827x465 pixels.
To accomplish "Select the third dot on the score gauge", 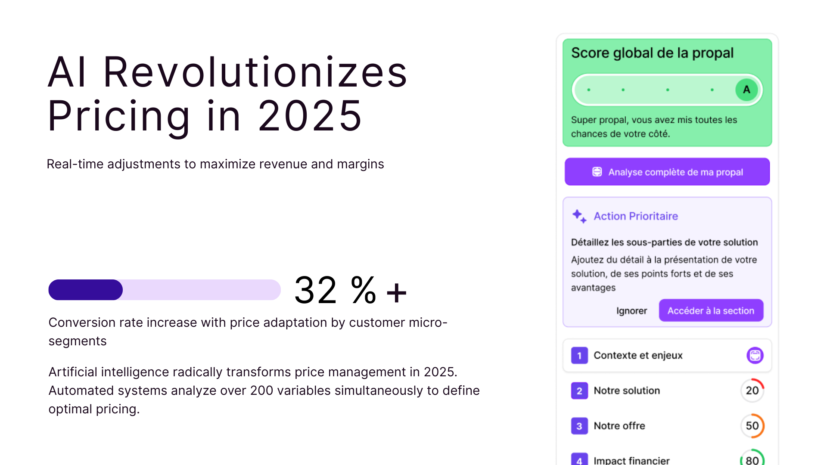I will click(667, 90).
